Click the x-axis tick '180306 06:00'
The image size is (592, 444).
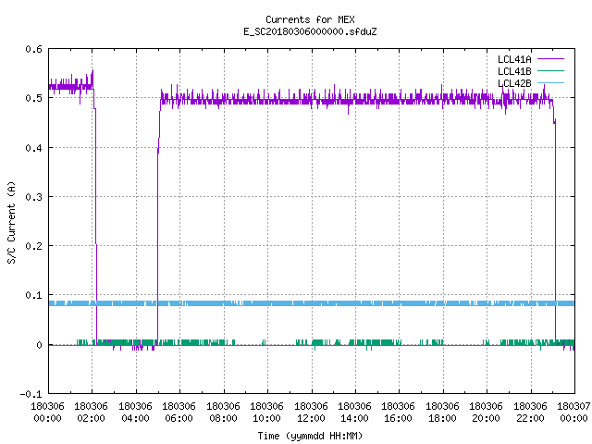(x=179, y=413)
